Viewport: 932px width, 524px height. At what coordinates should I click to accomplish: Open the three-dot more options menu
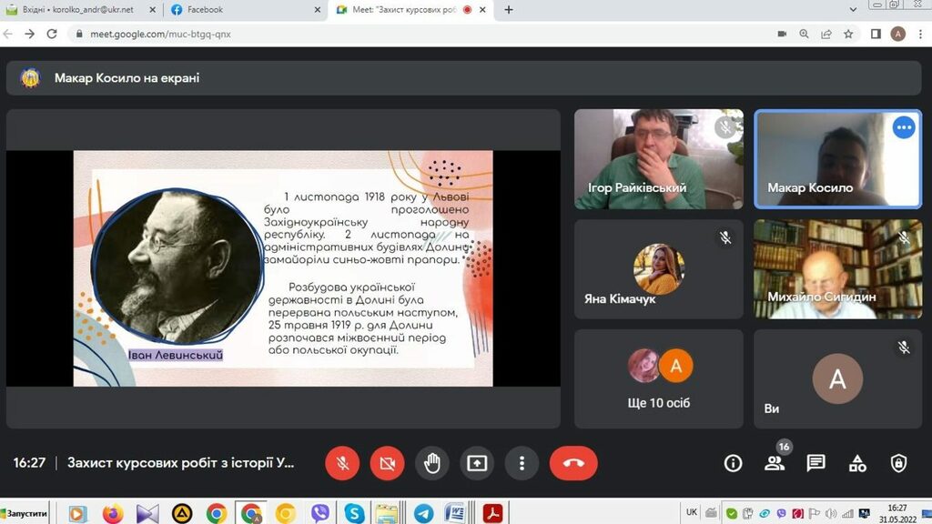(522, 463)
